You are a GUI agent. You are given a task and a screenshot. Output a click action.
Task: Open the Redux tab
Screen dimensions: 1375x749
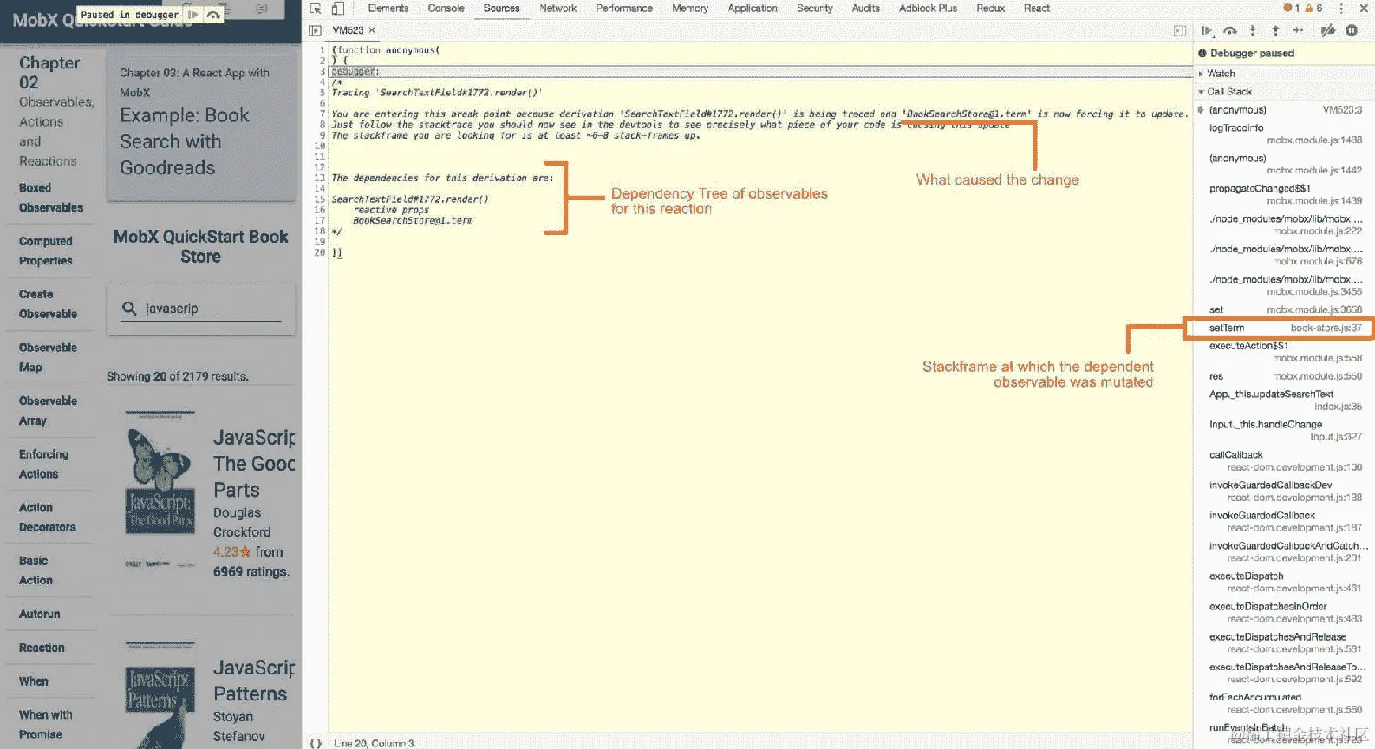point(990,9)
